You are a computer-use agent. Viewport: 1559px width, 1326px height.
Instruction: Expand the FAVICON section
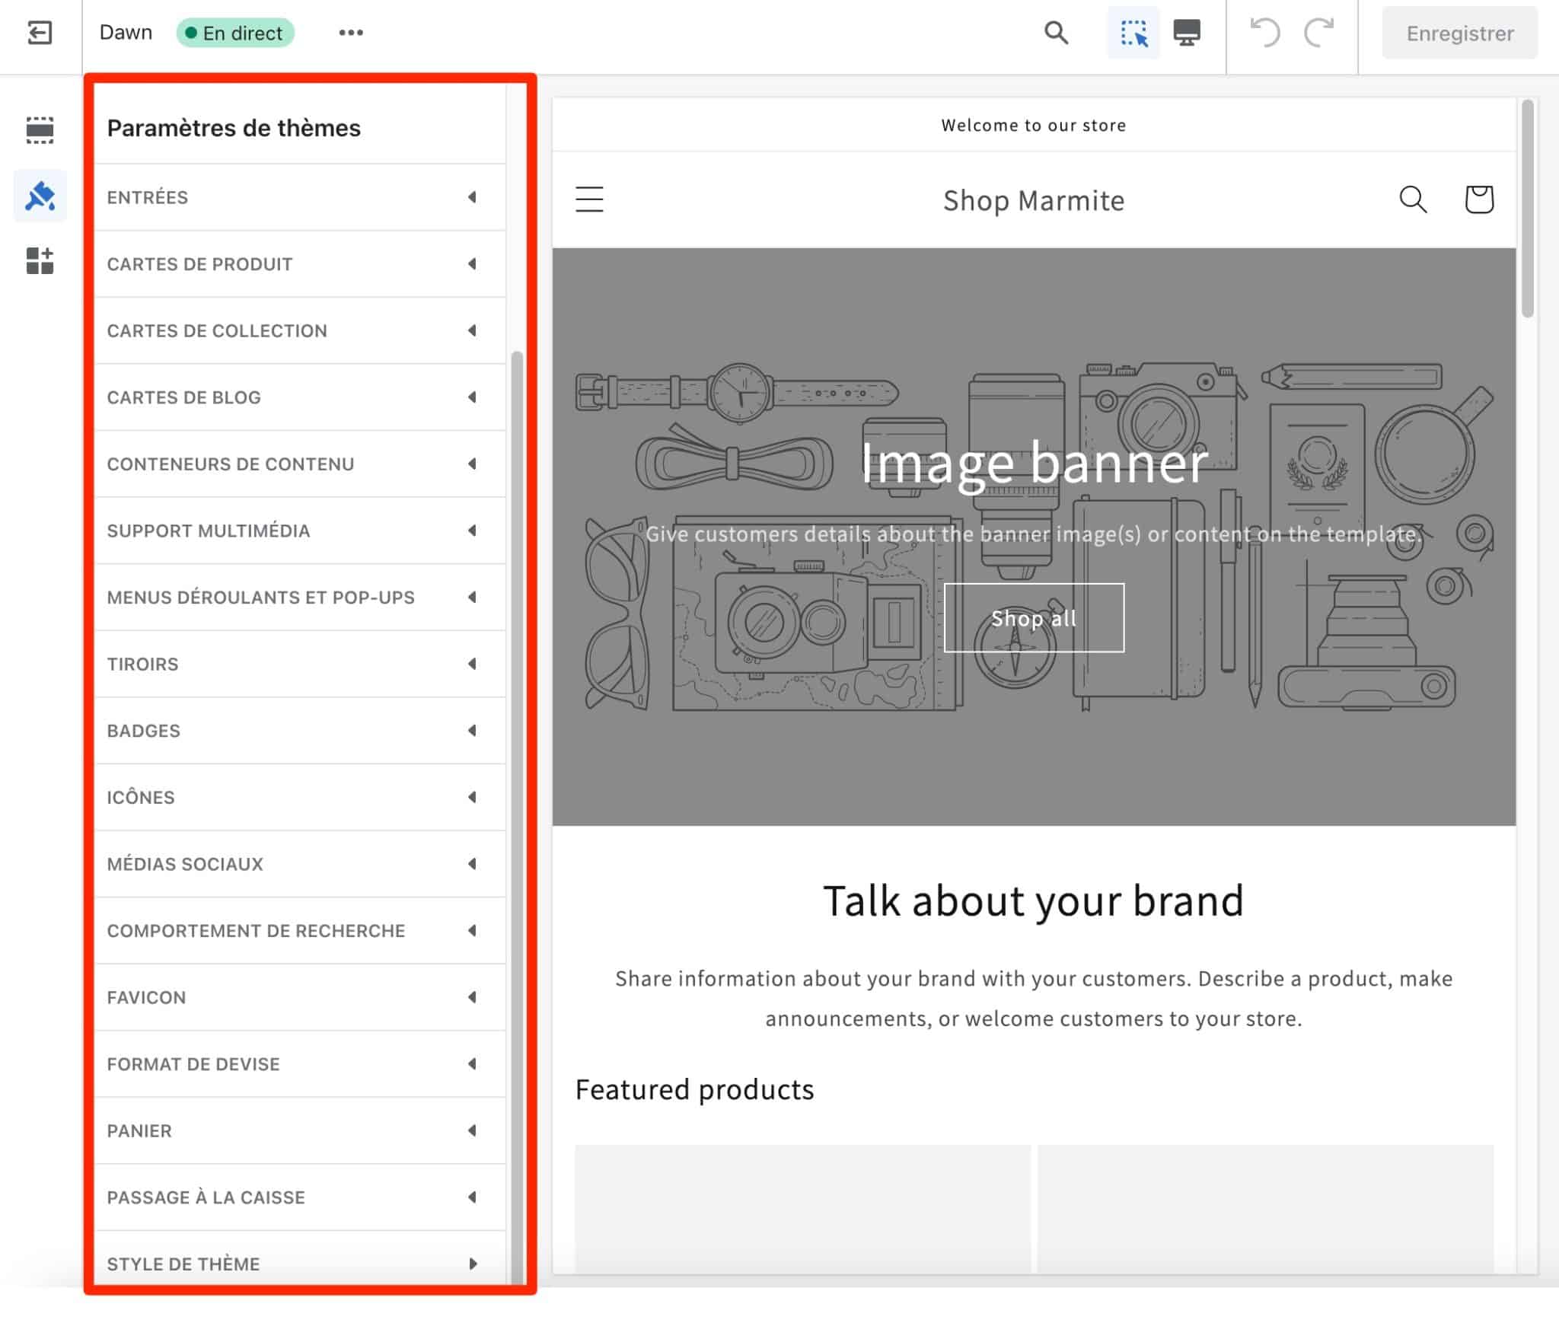click(x=300, y=997)
